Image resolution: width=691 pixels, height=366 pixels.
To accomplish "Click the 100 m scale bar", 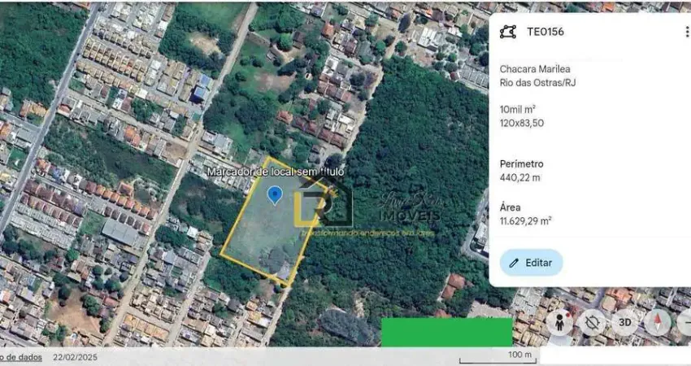I will 498,358.
